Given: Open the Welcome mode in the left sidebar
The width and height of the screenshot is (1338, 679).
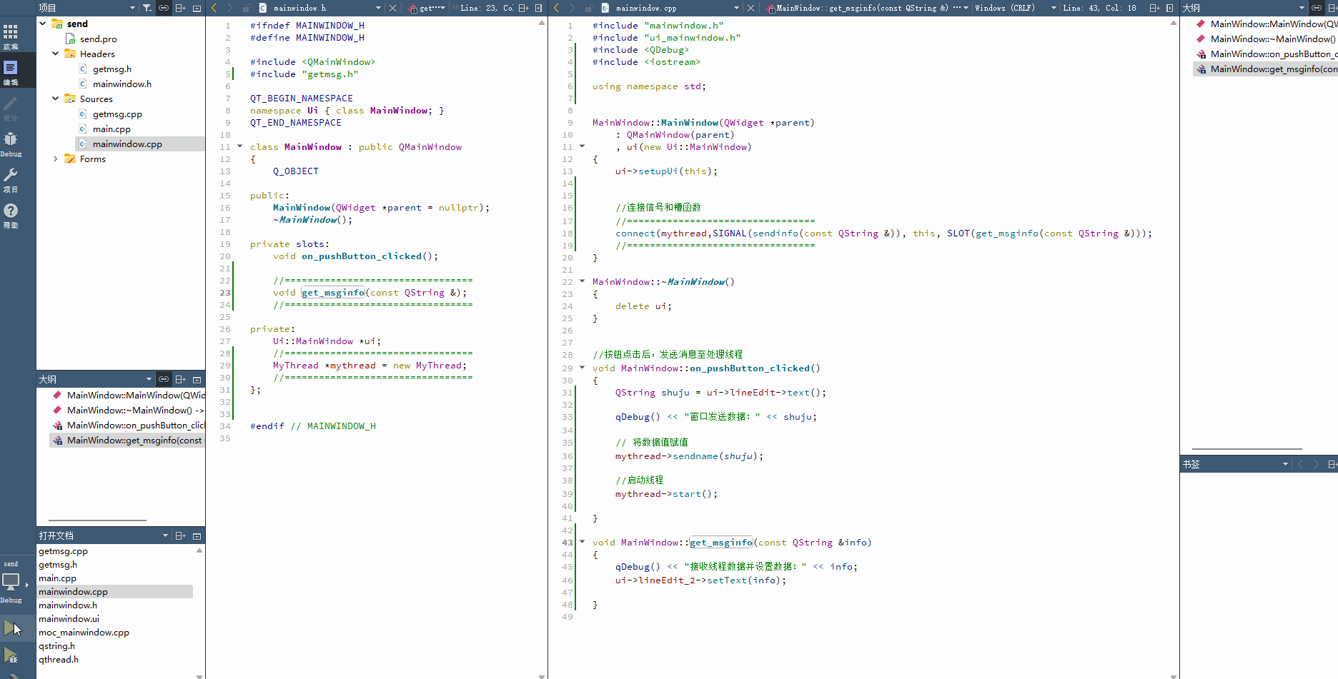Looking at the screenshot, I should pyautogui.click(x=11, y=36).
